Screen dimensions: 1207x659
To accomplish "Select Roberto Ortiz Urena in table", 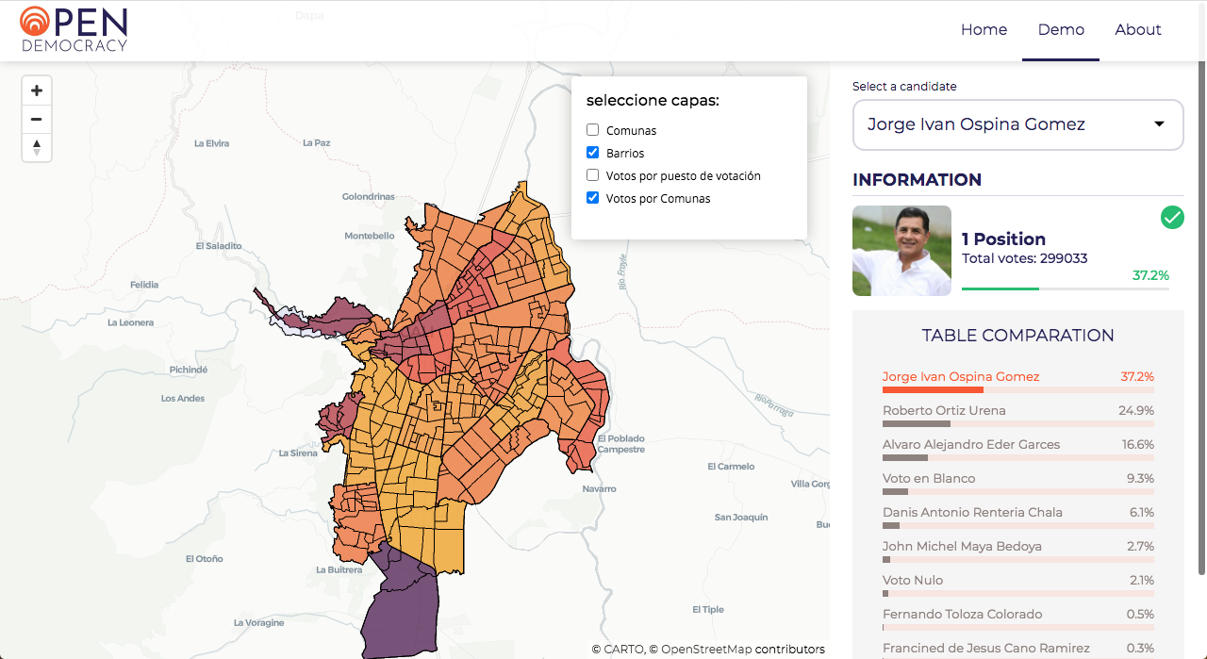I will [1018, 415].
